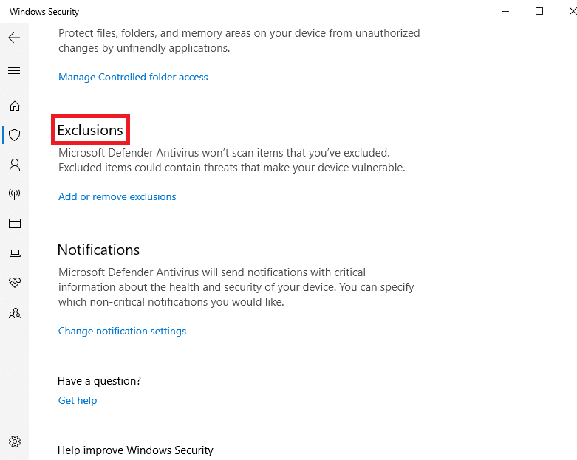Open the hamburger navigation menu
This screenshot has height=460, width=577.
coord(14,70)
